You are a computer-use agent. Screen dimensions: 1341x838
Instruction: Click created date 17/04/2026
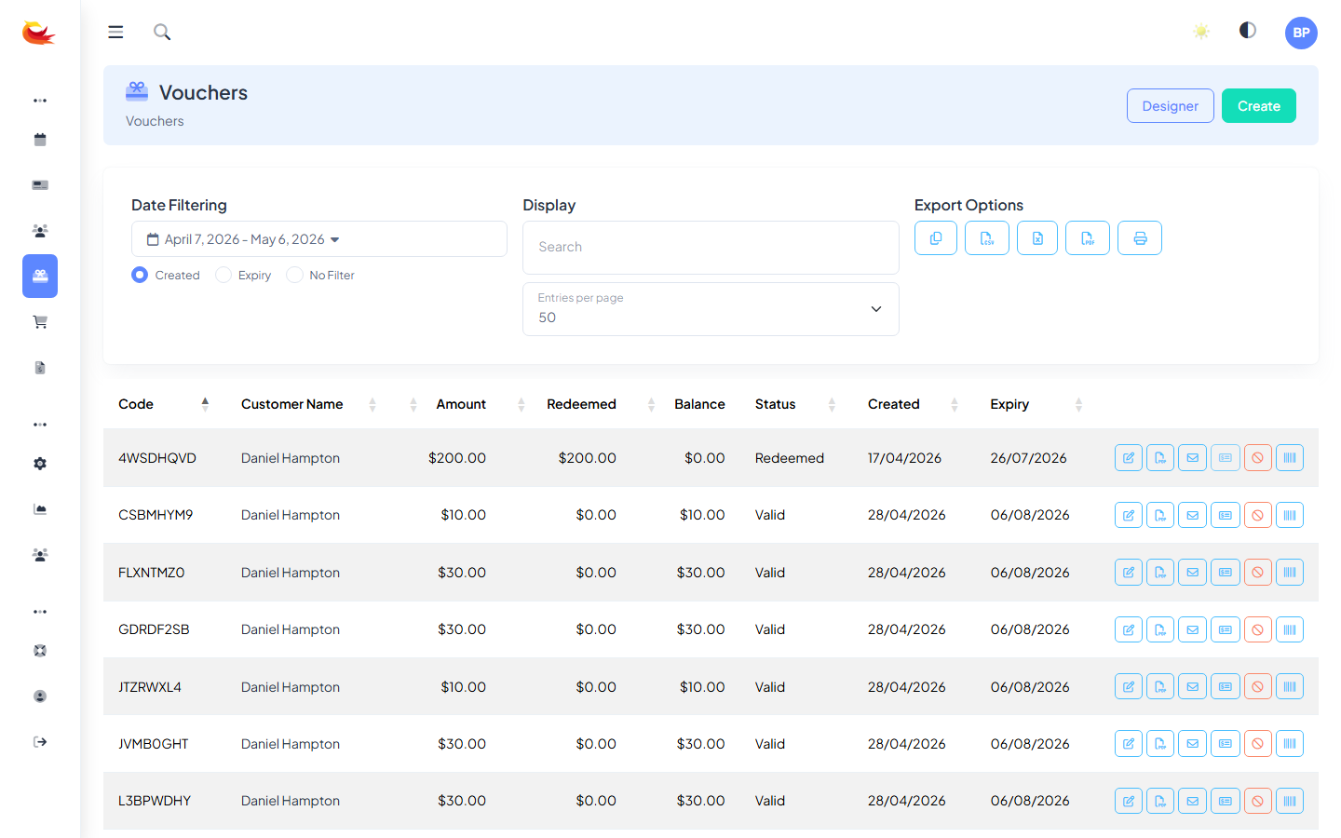(x=904, y=458)
